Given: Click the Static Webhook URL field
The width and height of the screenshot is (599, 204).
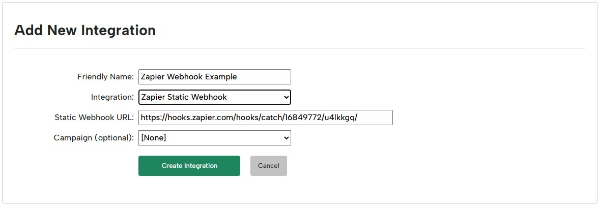Looking at the screenshot, I should click(265, 118).
